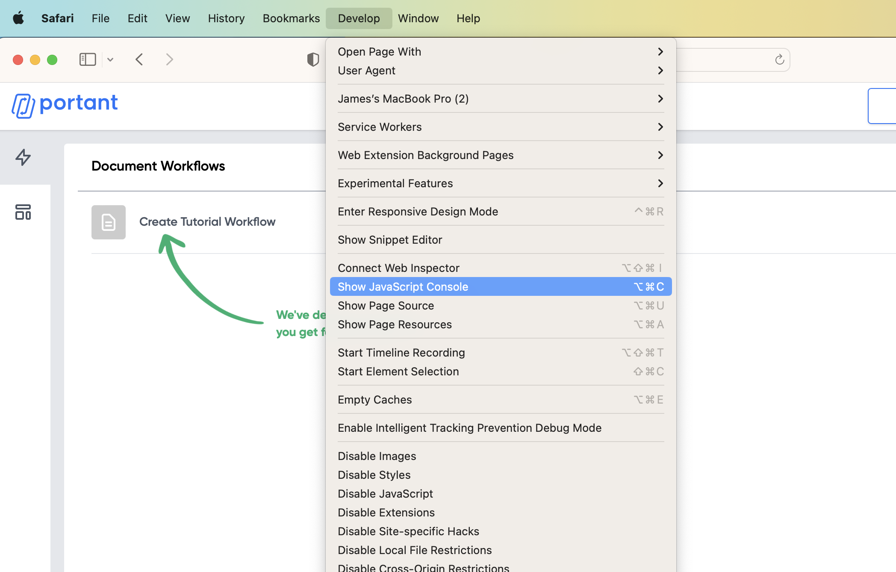Screen dimensions: 896x572
Task: Open the Bookmarks menu
Action: tap(291, 18)
